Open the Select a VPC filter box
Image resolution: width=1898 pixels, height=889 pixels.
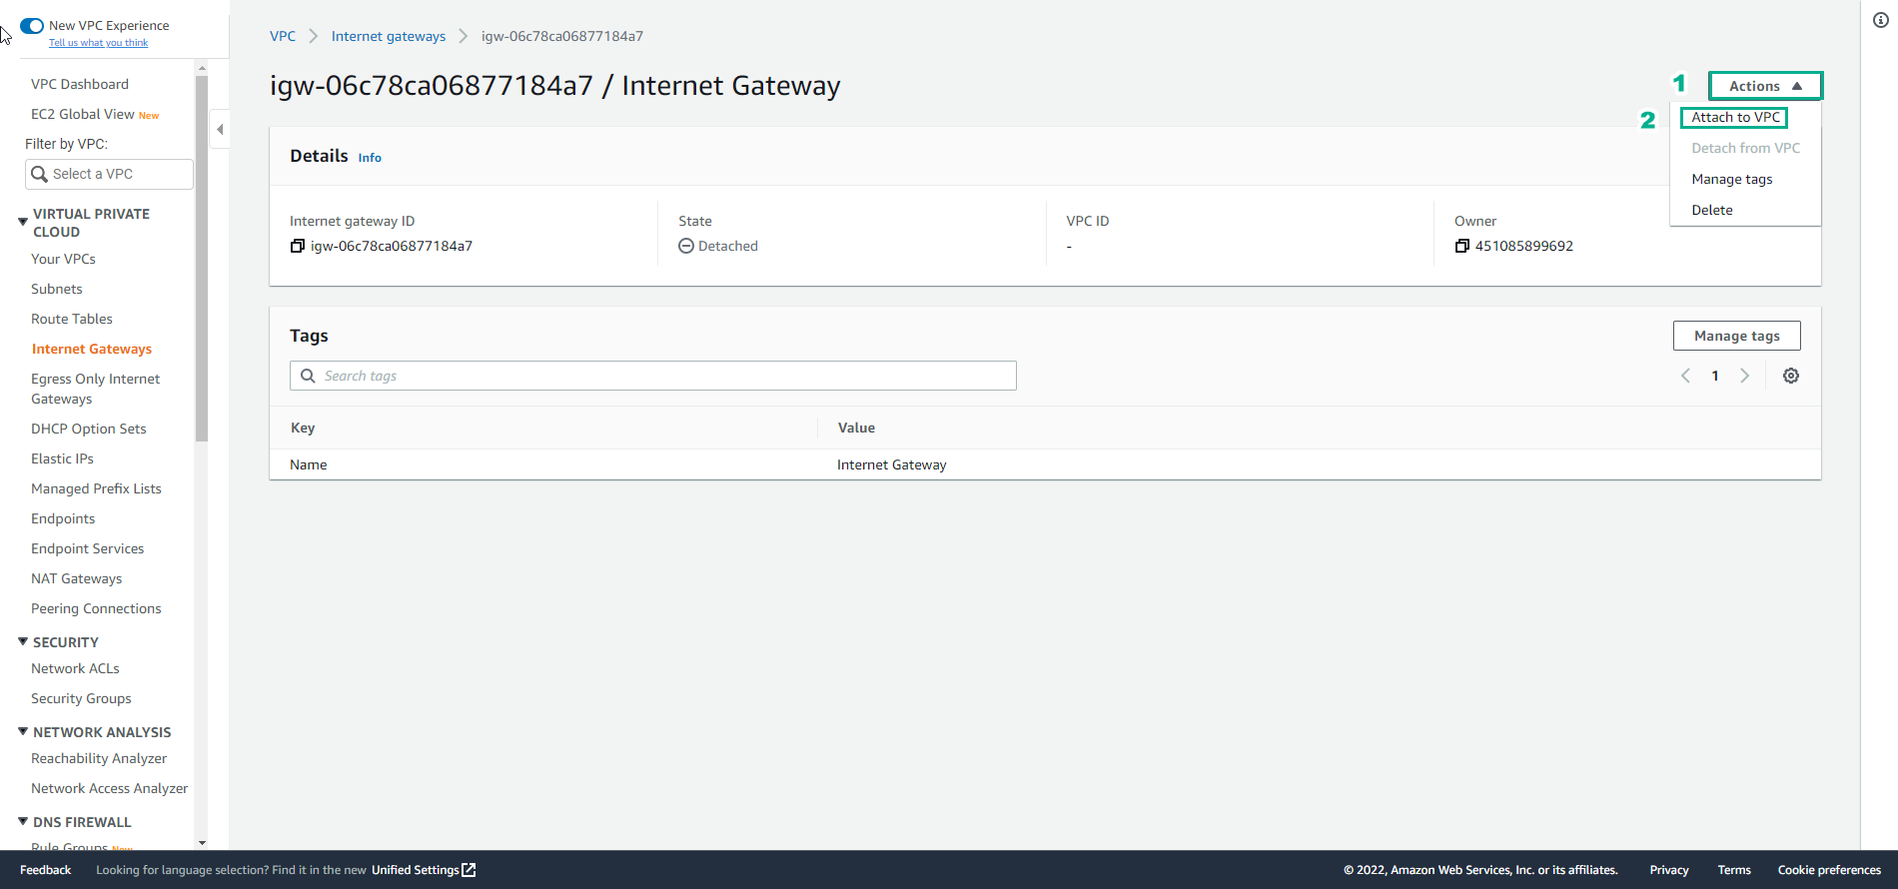(x=109, y=174)
